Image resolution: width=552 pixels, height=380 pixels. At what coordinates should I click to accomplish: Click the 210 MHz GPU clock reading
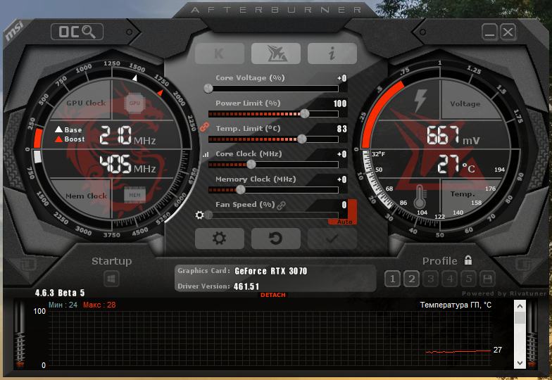tap(128, 136)
